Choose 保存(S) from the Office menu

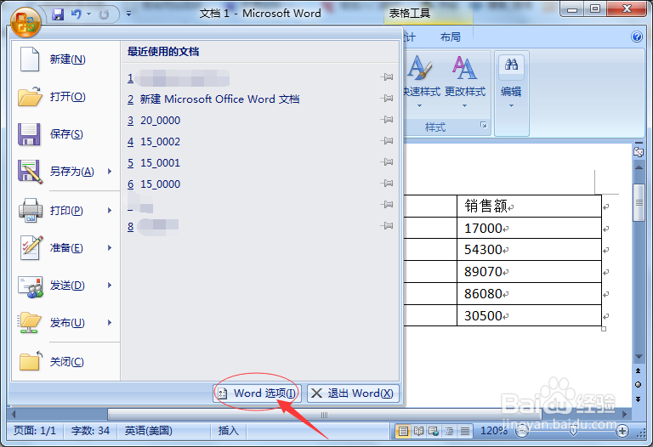click(65, 134)
